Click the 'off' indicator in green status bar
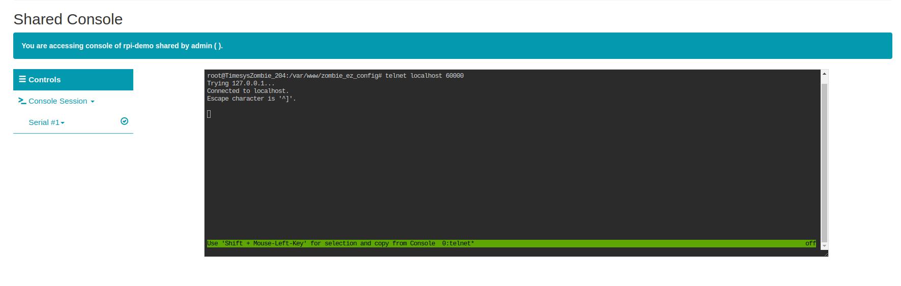 (x=810, y=243)
